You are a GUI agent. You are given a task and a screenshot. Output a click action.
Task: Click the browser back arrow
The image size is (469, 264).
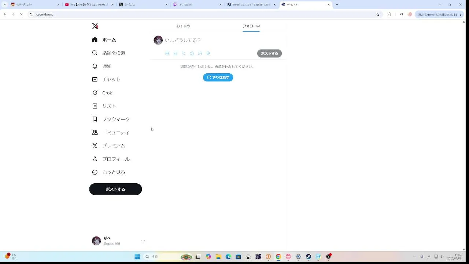tap(5, 14)
